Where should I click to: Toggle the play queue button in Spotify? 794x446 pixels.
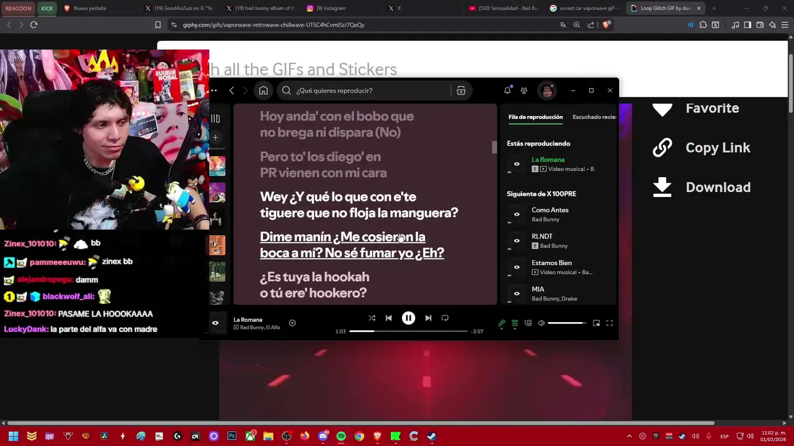[515, 323]
